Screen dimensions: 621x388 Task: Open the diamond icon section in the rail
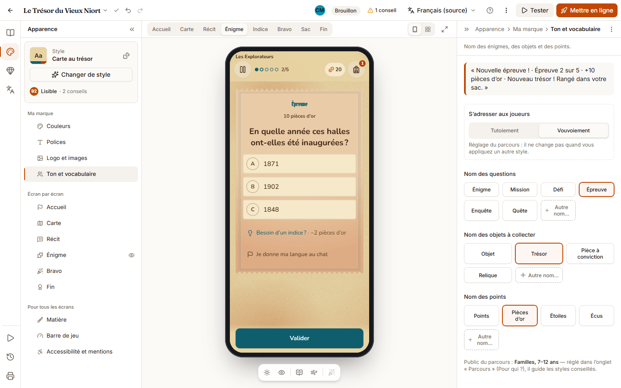[10, 71]
